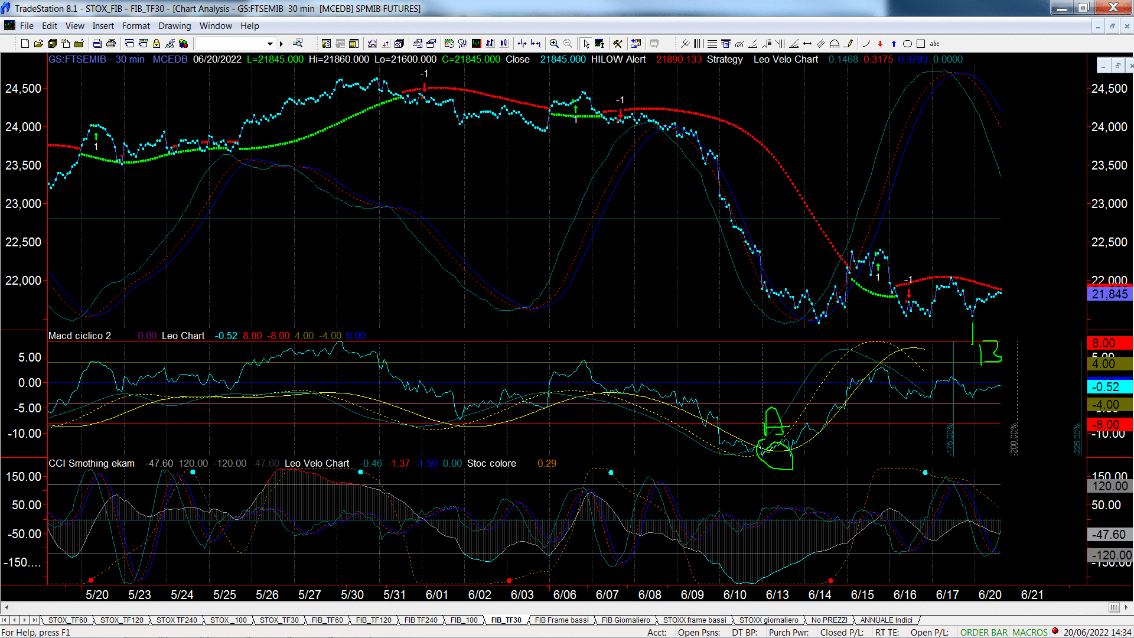Click the expand bar spacing icon

point(536,44)
